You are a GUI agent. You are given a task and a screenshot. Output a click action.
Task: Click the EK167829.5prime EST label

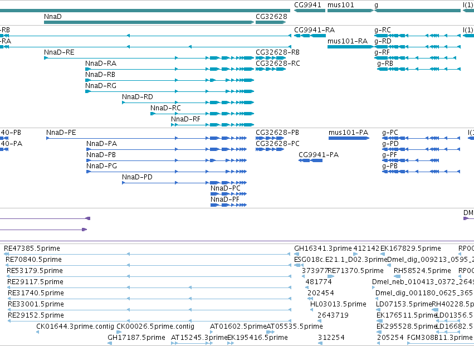(411, 248)
